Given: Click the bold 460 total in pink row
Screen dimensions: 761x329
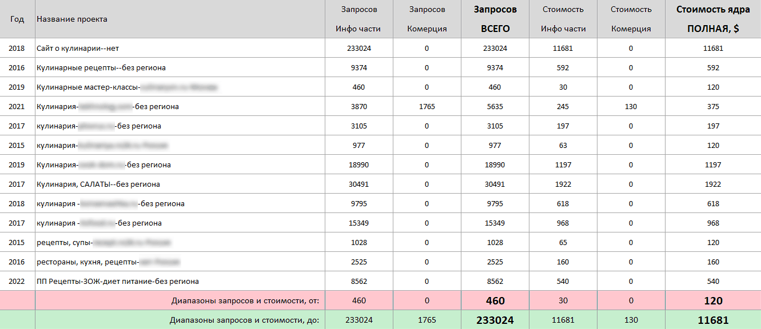Looking at the screenshot, I should pyautogui.click(x=495, y=301).
